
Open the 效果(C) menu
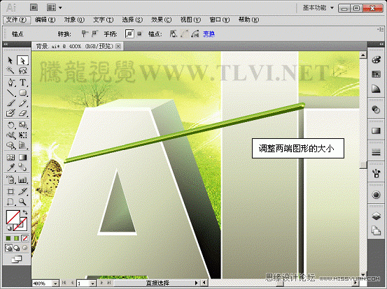162,20
